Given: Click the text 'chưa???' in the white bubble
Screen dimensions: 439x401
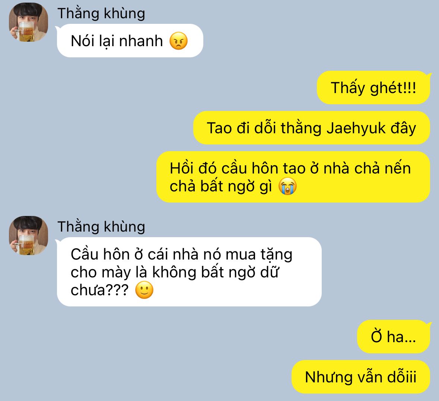Looking at the screenshot, I should point(100,290).
